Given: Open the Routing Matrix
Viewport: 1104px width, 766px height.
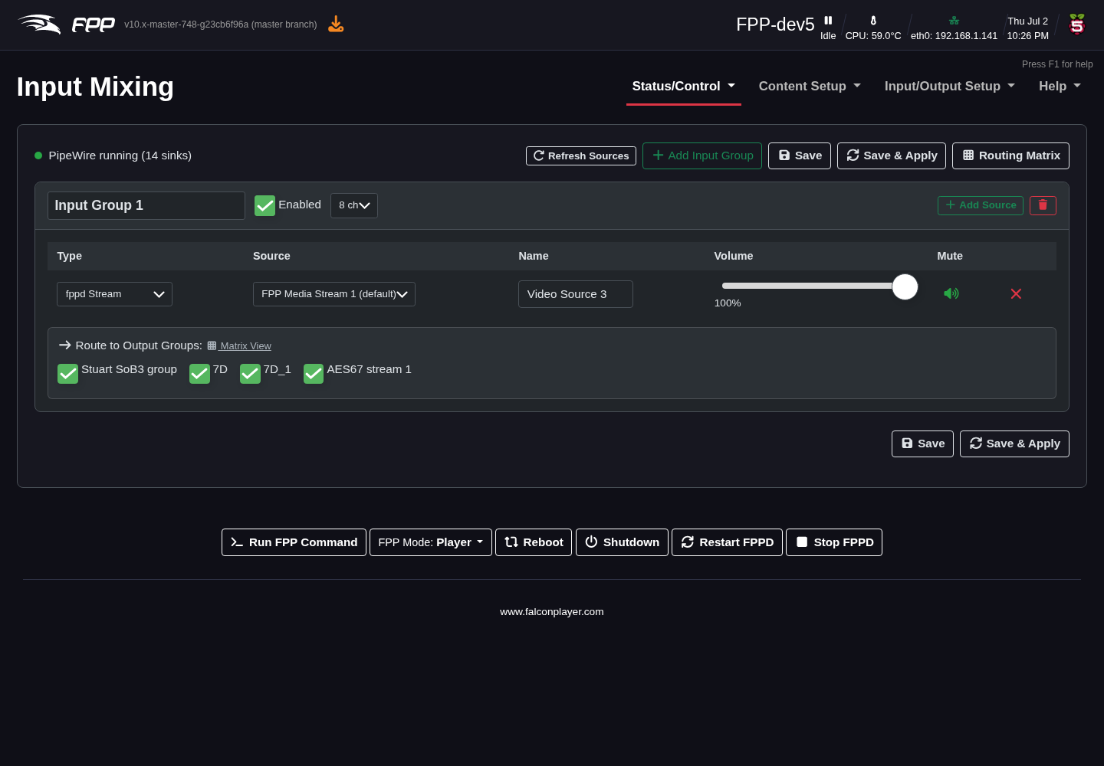Looking at the screenshot, I should click(x=1010, y=155).
